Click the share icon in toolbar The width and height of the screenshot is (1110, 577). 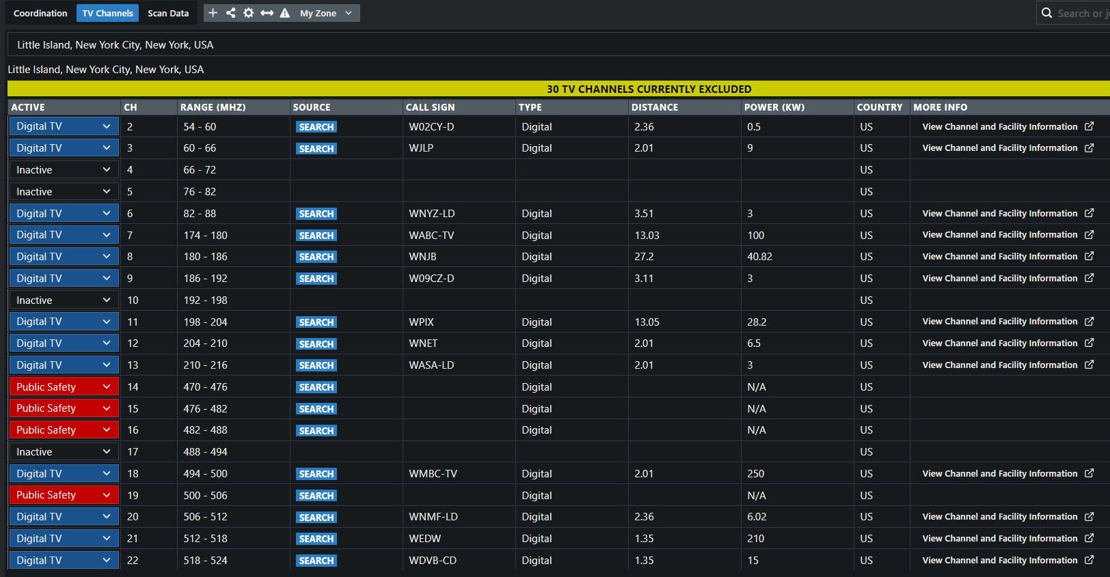(231, 13)
